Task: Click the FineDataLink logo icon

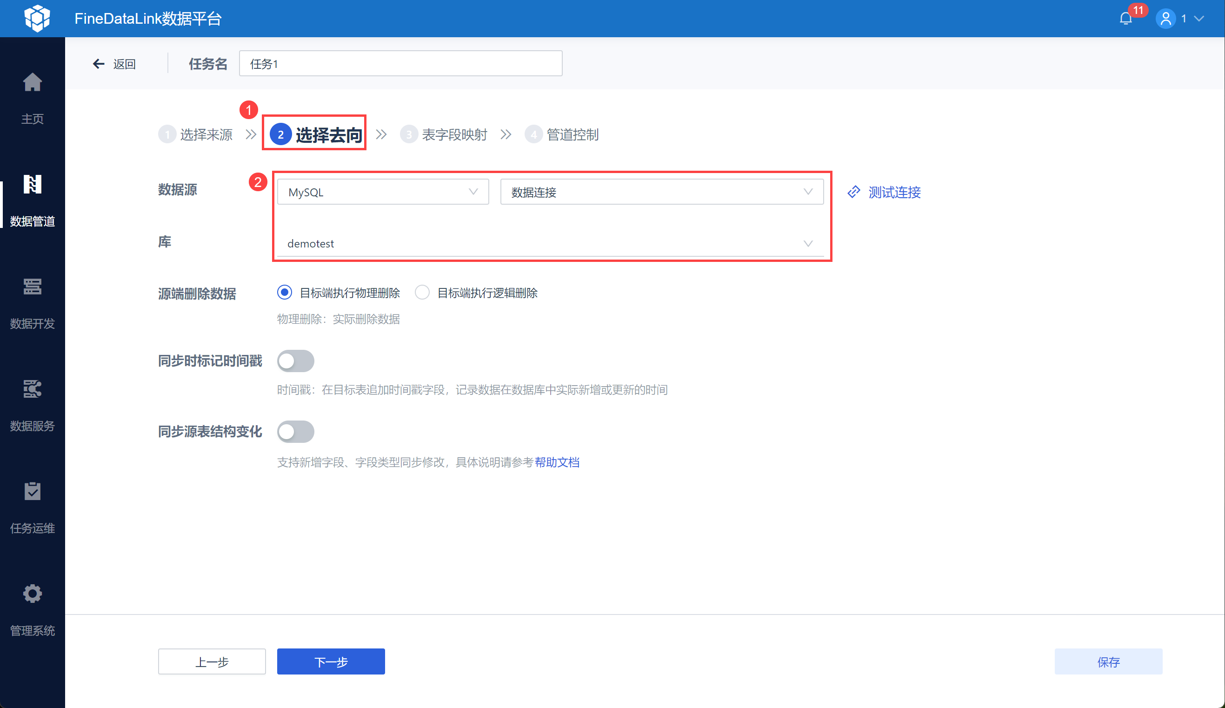Action: click(37, 19)
